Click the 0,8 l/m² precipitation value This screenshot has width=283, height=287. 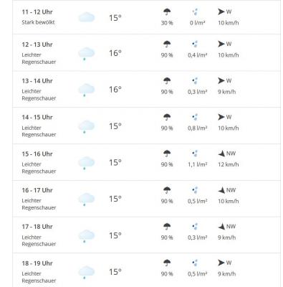tap(197, 128)
